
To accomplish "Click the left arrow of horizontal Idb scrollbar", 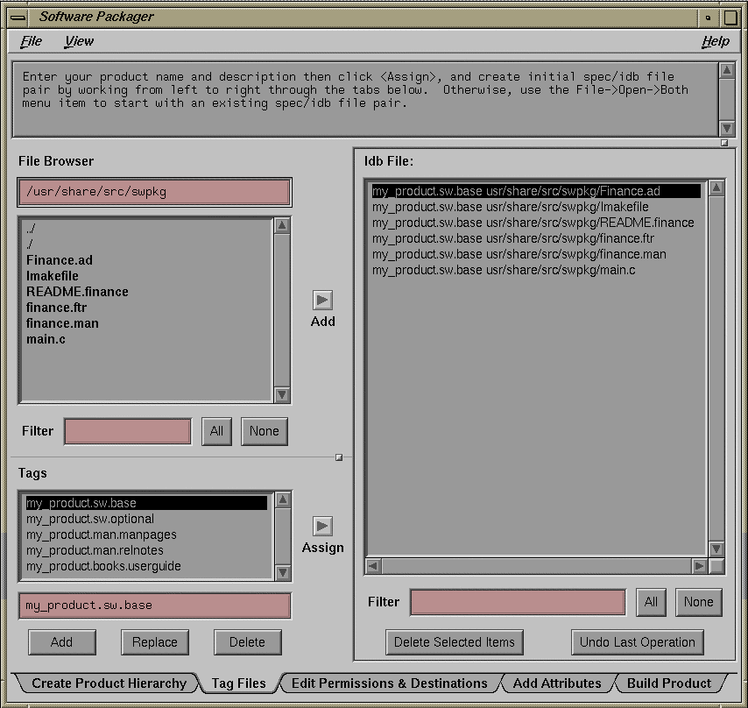I will pos(373,567).
